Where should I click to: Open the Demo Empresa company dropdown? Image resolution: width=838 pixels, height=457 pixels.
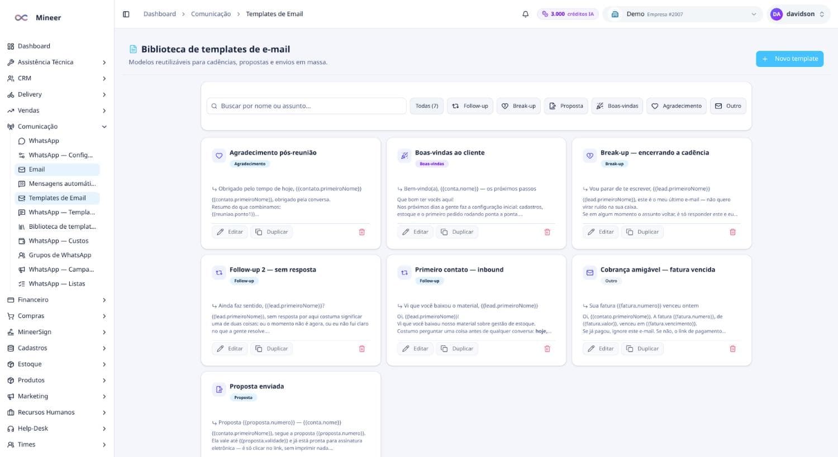(683, 14)
